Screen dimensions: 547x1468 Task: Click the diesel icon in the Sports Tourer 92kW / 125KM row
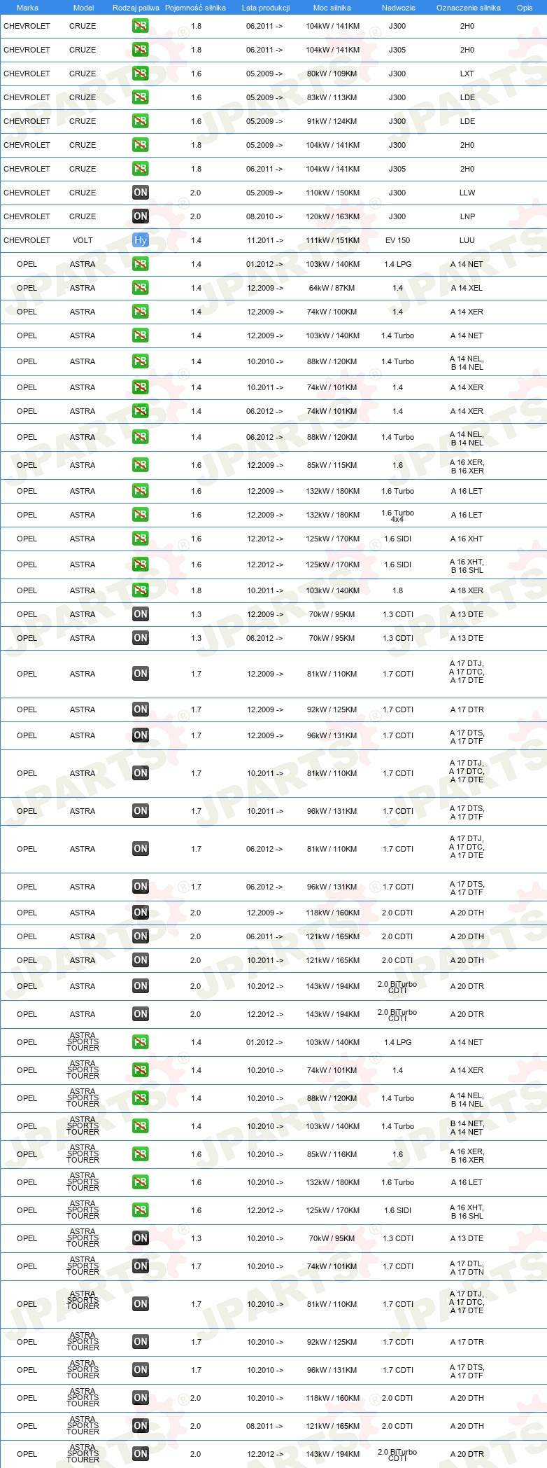pyautogui.click(x=141, y=1342)
